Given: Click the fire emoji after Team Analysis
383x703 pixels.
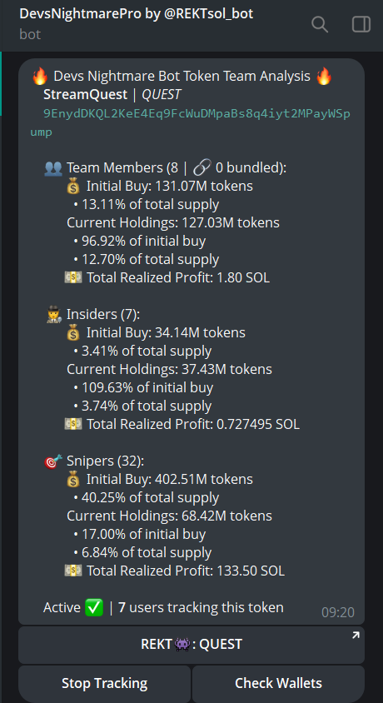Looking at the screenshot, I should (x=324, y=77).
